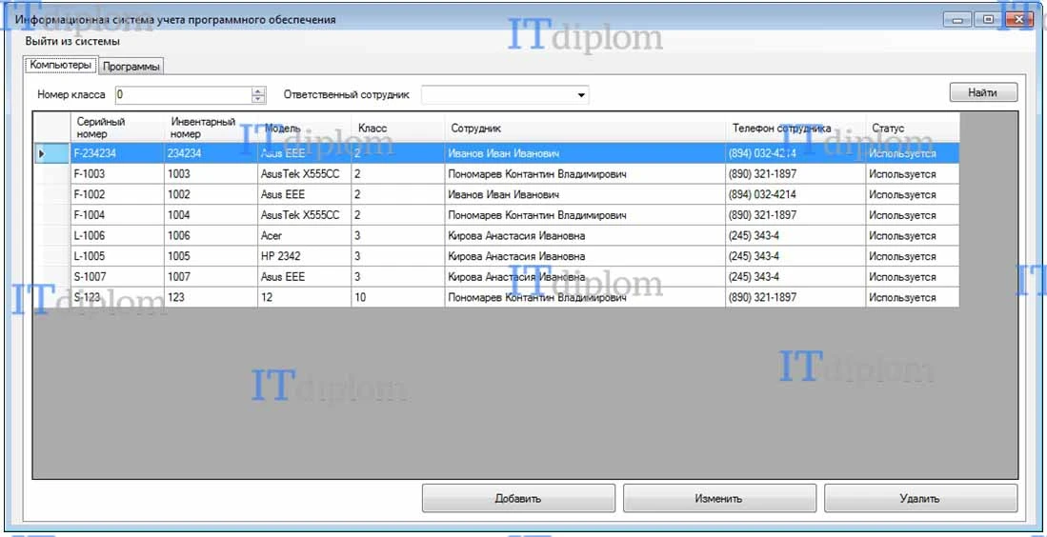
Task: Click the Добавить button
Action: coord(518,498)
